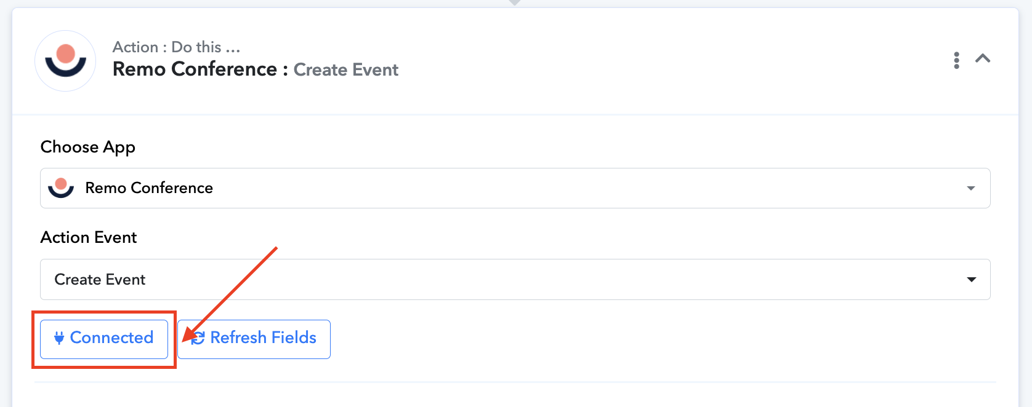Click the refresh arrows icon

coord(198,338)
